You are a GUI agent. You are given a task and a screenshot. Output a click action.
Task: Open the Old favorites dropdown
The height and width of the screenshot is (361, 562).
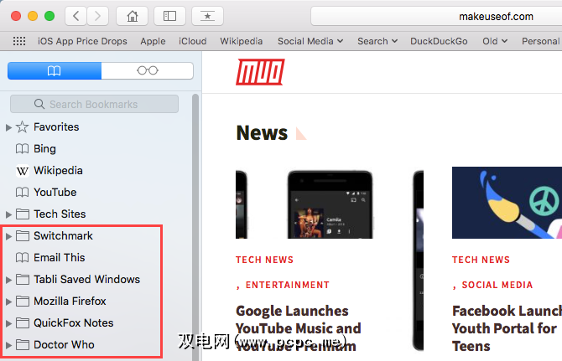(x=495, y=41)
